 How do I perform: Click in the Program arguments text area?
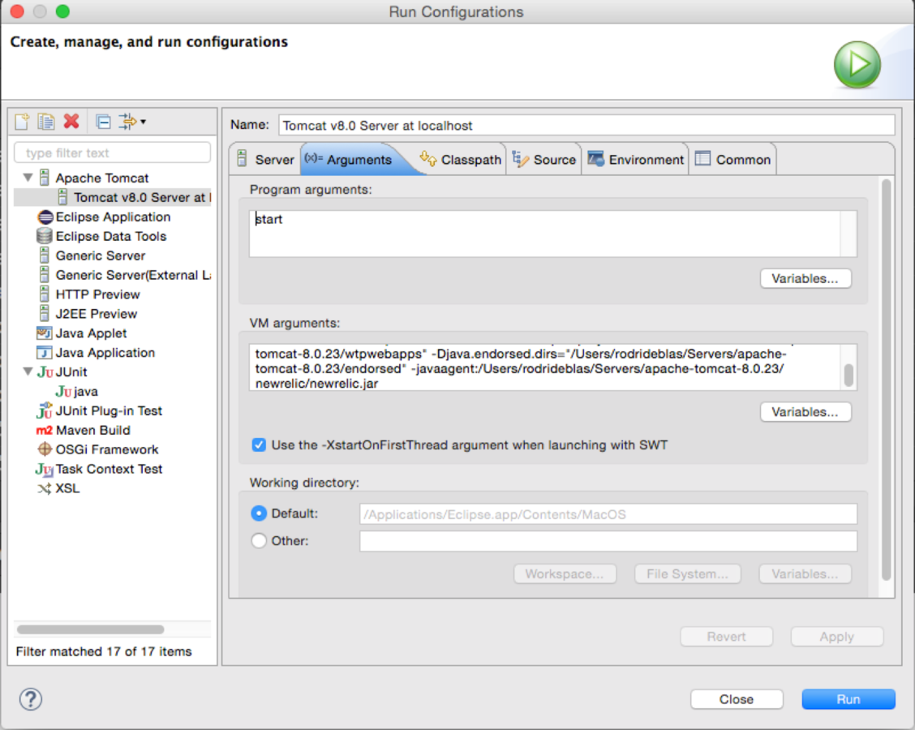point(545,234)
